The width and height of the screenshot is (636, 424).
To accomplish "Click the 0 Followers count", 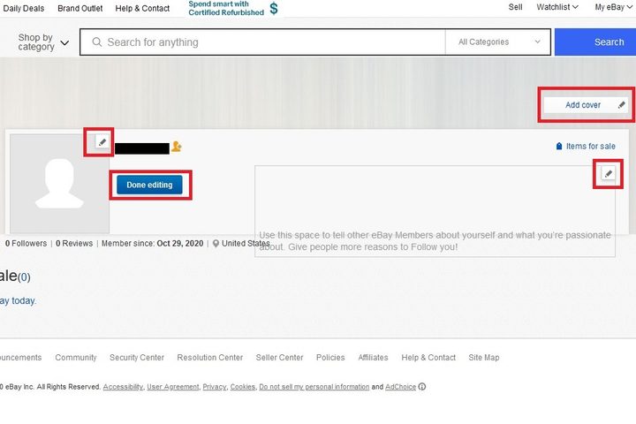I will click(26, 244).
